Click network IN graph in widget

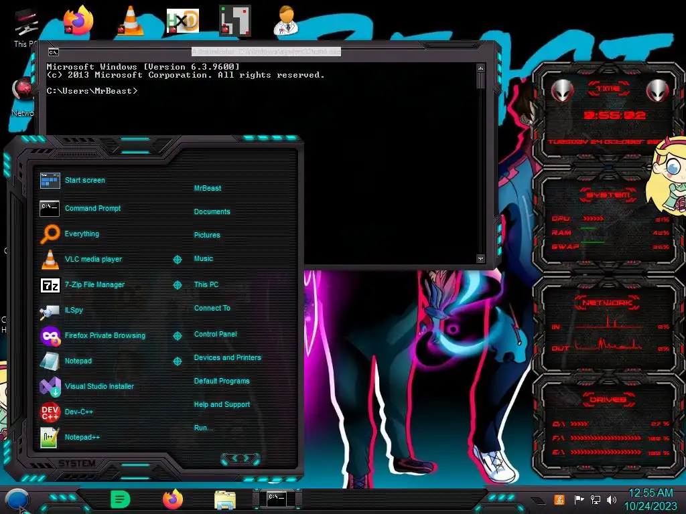(608, 323)
